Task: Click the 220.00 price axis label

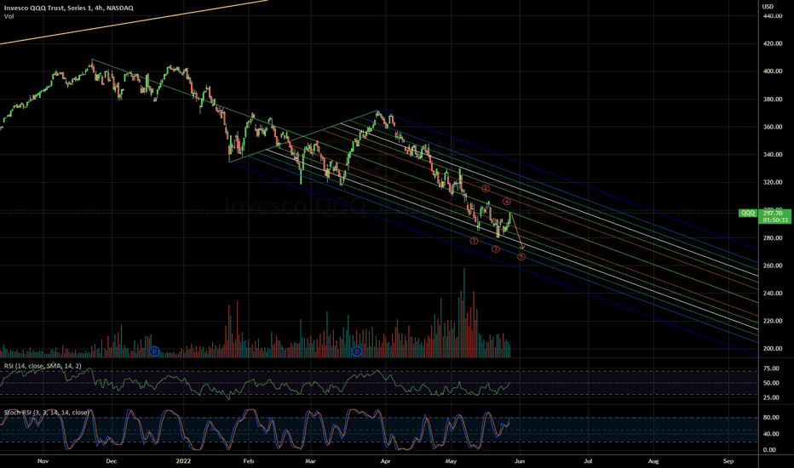Action: [773, 321]
